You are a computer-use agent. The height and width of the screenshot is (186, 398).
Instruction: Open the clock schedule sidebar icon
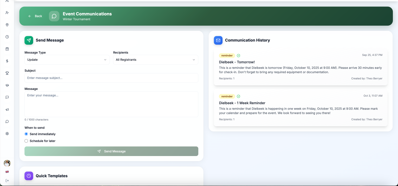[x=7, y=37]
